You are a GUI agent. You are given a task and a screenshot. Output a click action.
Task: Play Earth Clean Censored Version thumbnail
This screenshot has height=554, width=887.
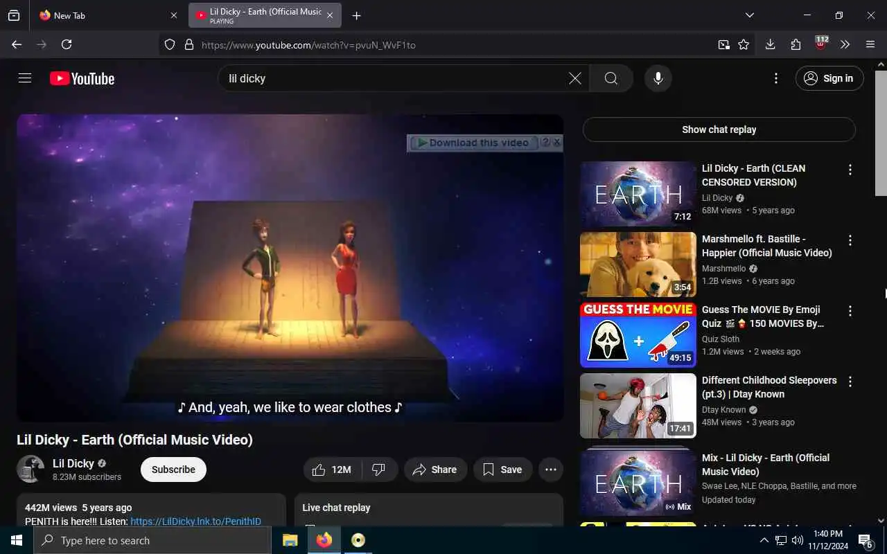(638, 194)
